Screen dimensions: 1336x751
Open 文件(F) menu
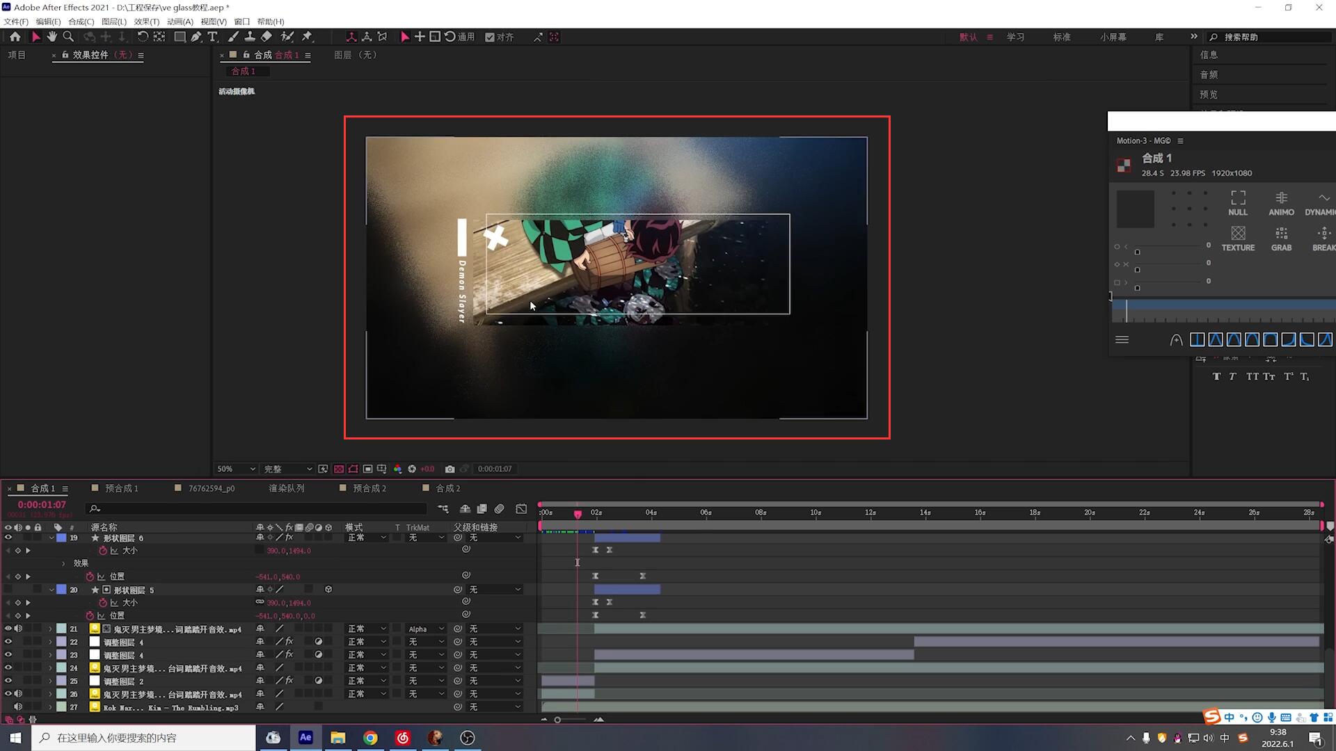16,22
